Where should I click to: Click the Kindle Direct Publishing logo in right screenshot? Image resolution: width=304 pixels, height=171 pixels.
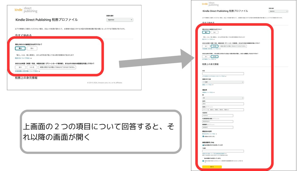tap(210, 4)
